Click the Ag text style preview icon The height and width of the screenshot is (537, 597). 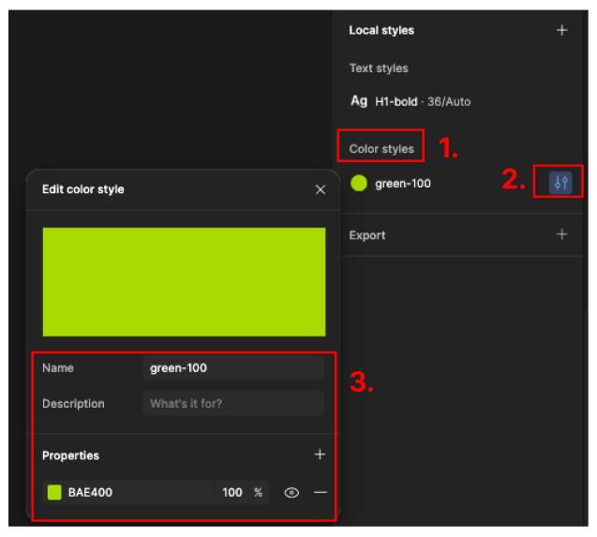click(359, 101)
